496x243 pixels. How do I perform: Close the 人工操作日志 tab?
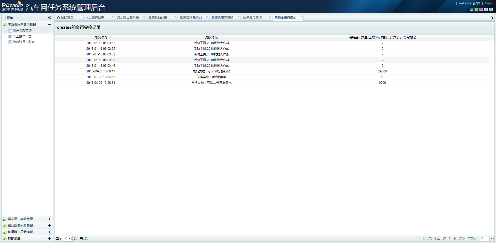[112, 17]
